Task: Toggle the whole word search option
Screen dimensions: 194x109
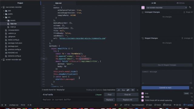Action: [x=133, y=90]
